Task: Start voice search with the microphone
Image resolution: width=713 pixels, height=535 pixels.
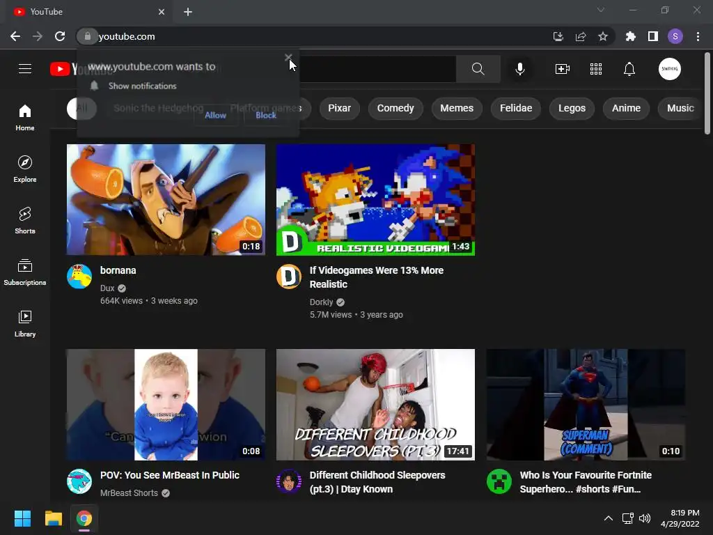Action: pyautogui.click(x=519, y=69)
